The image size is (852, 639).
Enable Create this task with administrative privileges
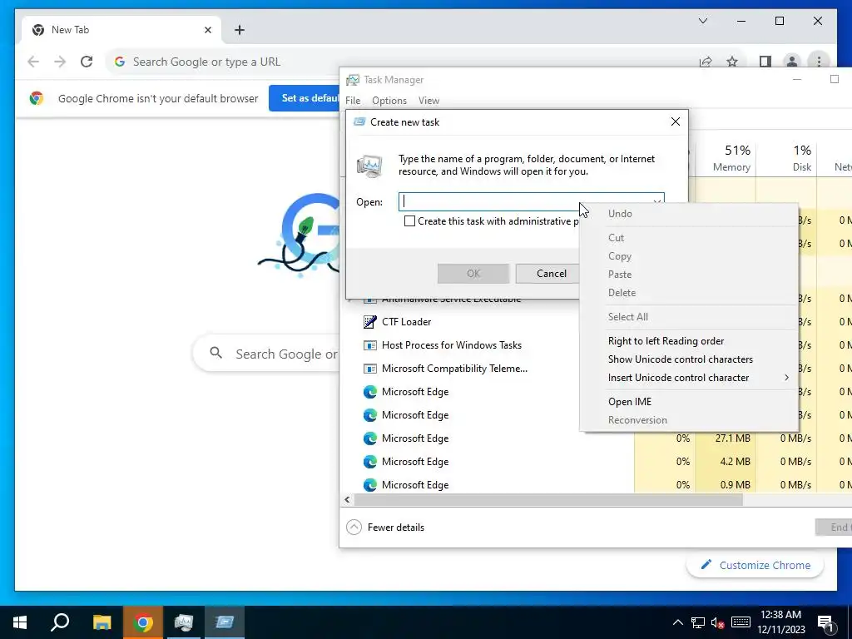click(409, 221)
